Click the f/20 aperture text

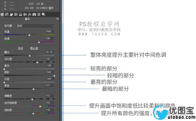[31, 4]
